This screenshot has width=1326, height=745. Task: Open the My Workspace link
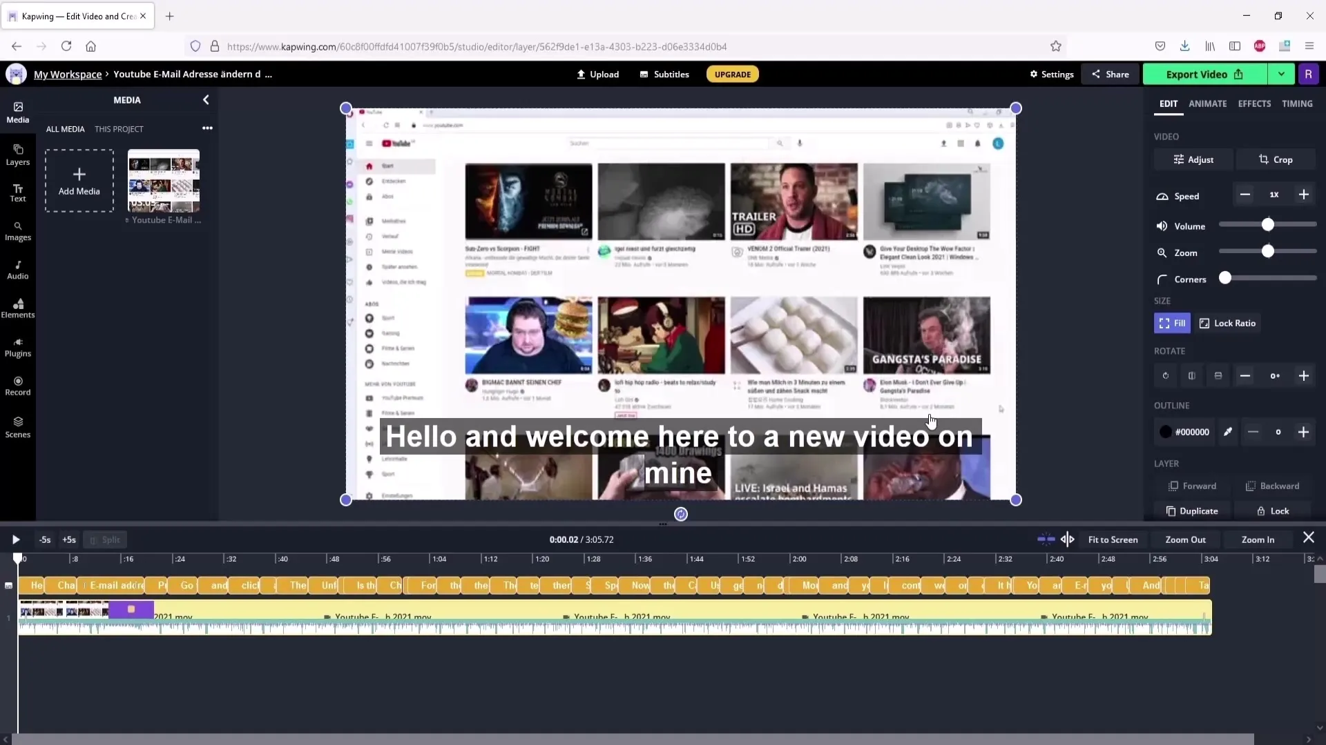(68, 74)
